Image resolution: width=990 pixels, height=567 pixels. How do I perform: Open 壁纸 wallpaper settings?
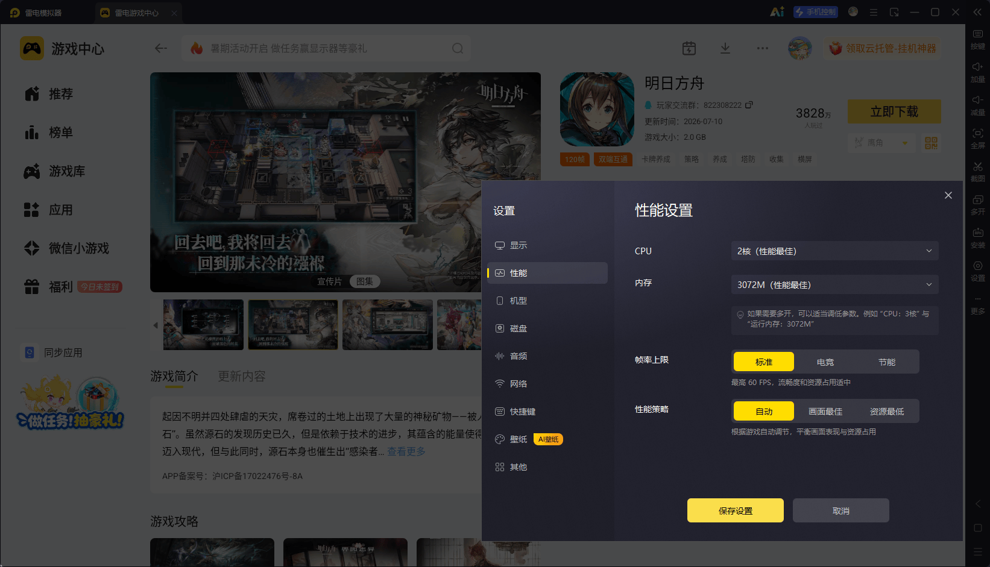[547, 439]
